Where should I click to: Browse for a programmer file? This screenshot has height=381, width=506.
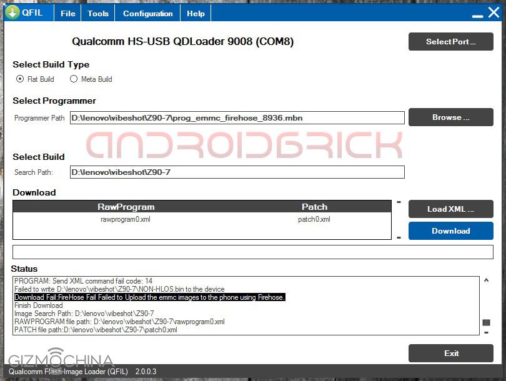[x=450, y=117]
